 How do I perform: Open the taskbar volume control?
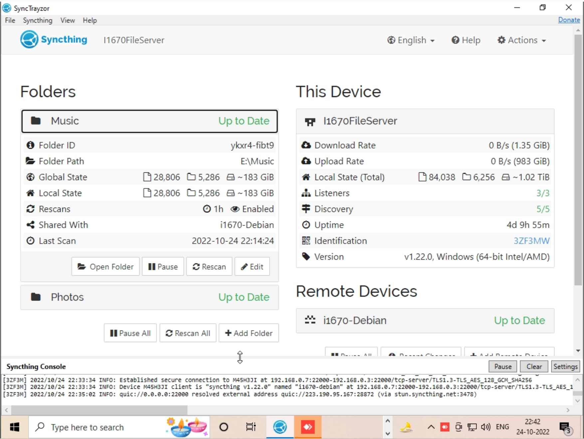click(486, 427)
